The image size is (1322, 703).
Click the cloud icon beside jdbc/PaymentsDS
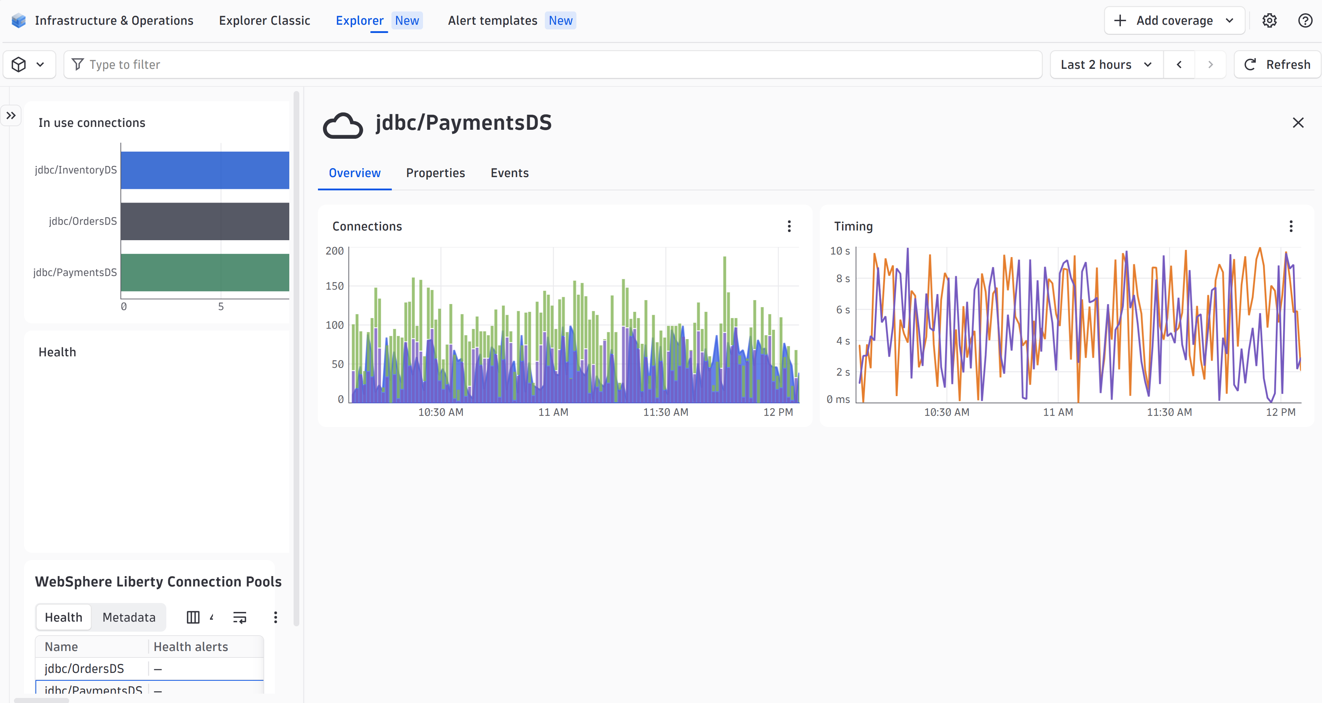342,125
